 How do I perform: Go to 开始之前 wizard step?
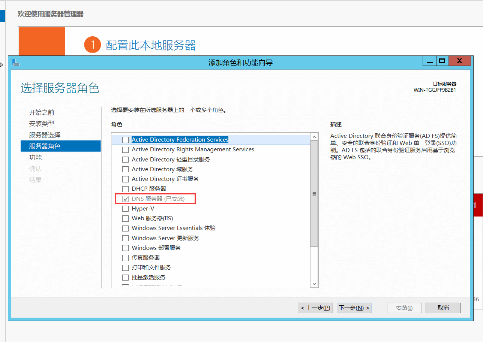42,112
